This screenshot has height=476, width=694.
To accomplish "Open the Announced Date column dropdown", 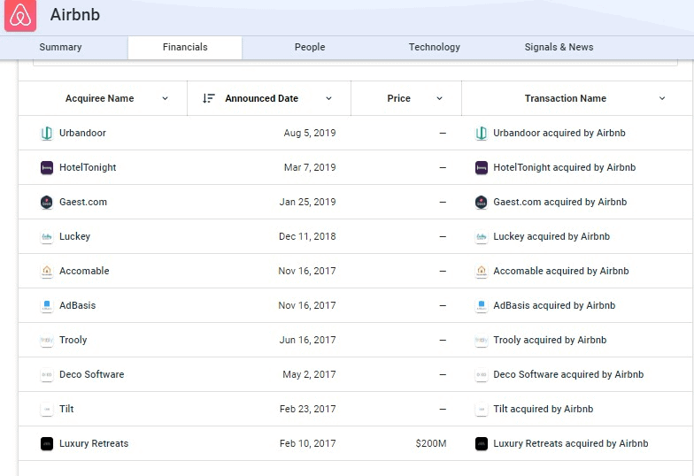I will click(328, 98).
